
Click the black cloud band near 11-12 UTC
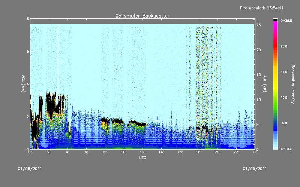(138, 123)
